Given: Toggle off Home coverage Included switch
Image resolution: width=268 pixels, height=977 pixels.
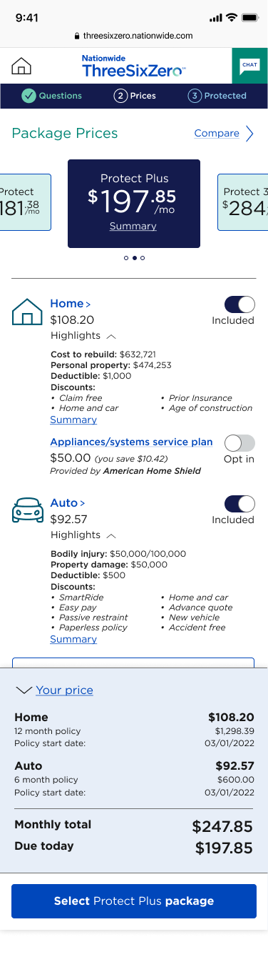Looking at the screenshot, I should click(239, 304).
